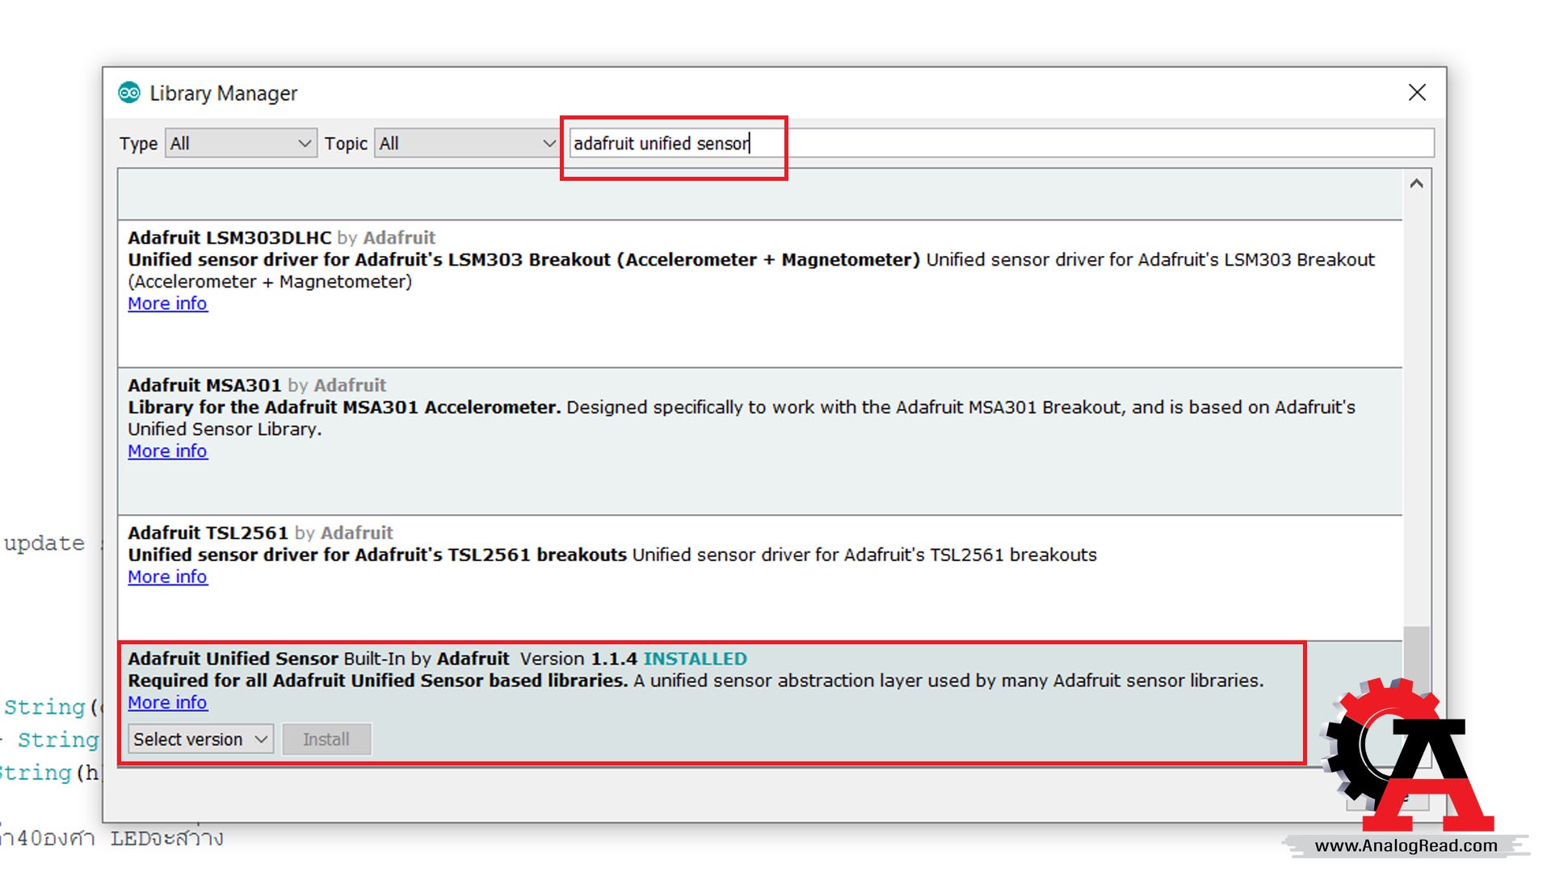Image resolution: width=1551 pixels, height=872 pixels.
Task: Click the Version 1.1.4 text
Action: pyautogui.click(x=578, y=660)
